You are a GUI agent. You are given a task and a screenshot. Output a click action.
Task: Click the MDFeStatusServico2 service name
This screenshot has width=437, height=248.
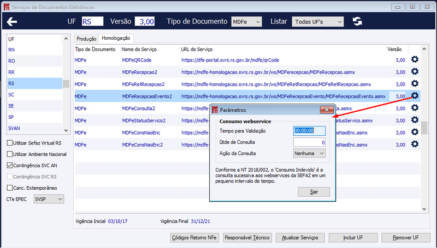tap(144, 120)
